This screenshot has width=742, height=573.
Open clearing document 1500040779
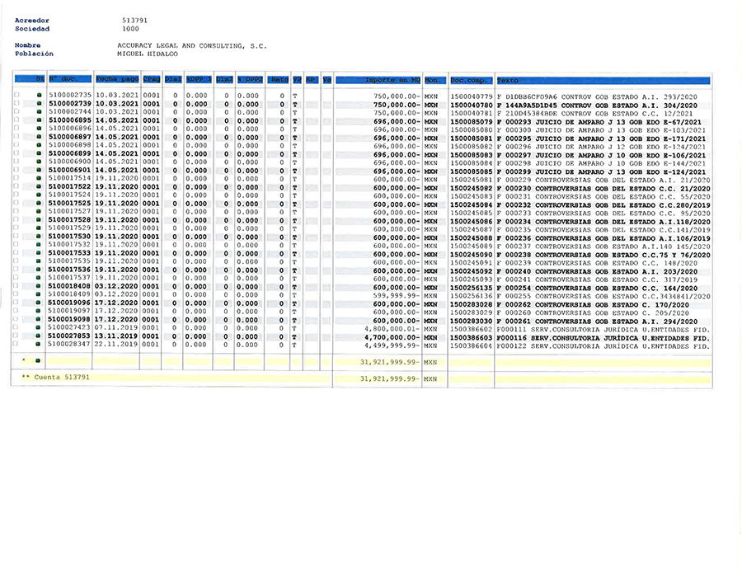[472, 96]
